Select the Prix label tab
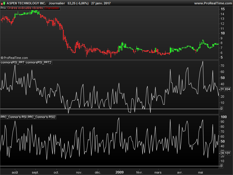 [x=3, y=8]
